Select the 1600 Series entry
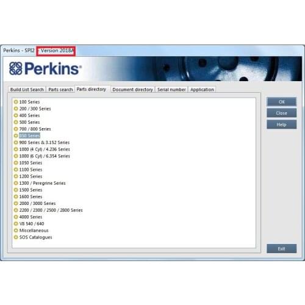Image resolution: width=305 pixels, height=305 pixels. 30,196
